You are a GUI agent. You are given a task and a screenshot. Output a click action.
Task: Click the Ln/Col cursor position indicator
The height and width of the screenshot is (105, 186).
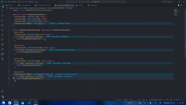119,100
